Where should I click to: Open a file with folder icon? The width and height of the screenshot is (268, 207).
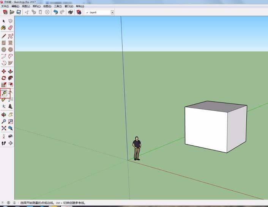12,12
